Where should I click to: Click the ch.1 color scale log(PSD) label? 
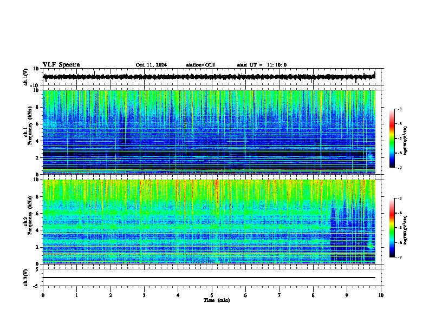405,141
